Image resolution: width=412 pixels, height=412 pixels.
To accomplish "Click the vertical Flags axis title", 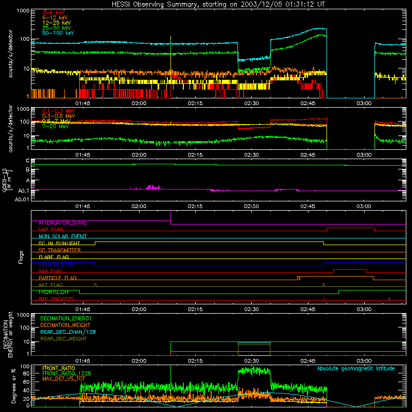I will tap(21, 257).
